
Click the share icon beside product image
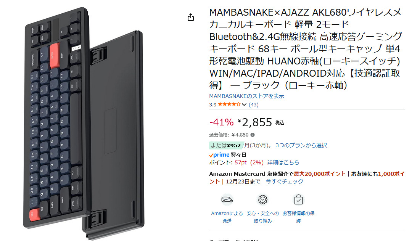pos(191,17)
